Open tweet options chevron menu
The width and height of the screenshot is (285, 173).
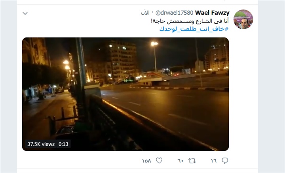(x=25, y=13)
